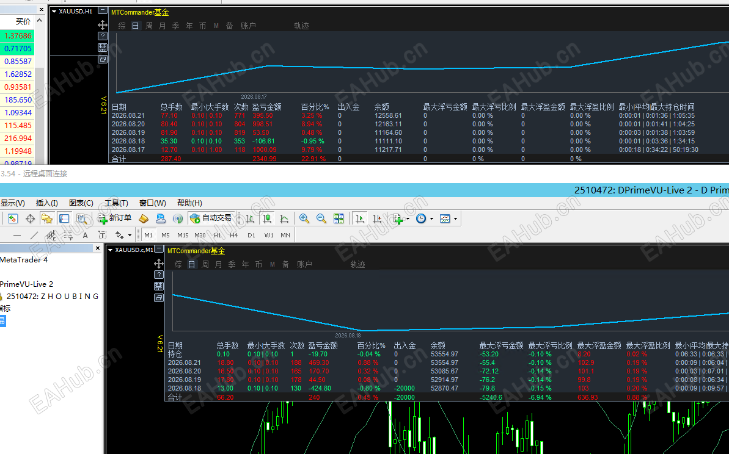
Task: Open the Data Window crosshair toolbar icon
Action: [x=30, y=218]
